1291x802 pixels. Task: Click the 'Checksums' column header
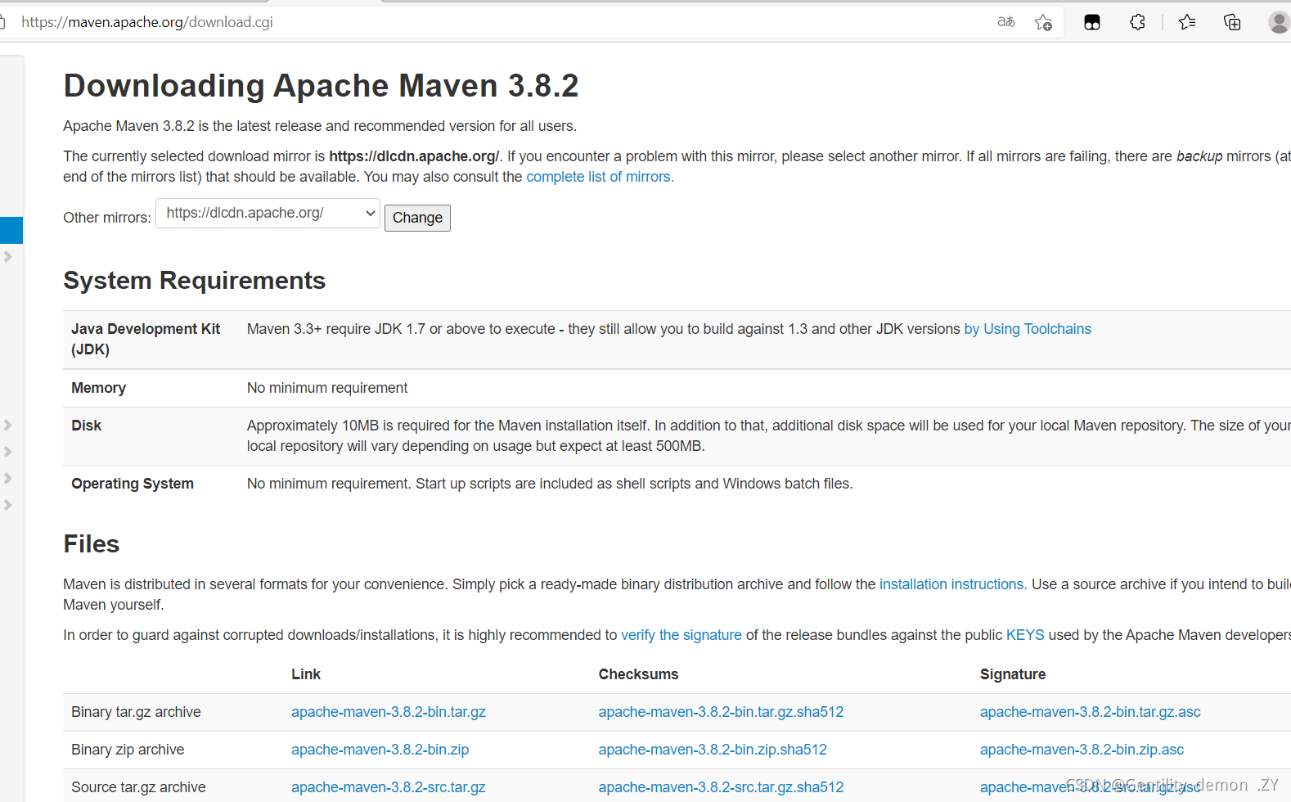coord(638,674)
